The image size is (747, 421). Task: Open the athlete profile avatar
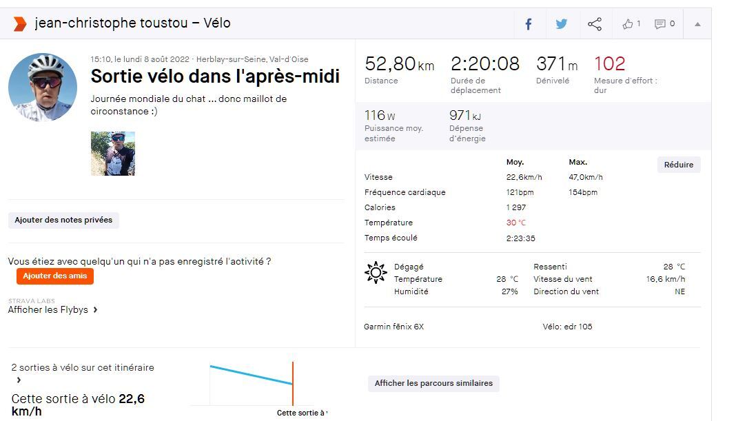tap(43, 87)
